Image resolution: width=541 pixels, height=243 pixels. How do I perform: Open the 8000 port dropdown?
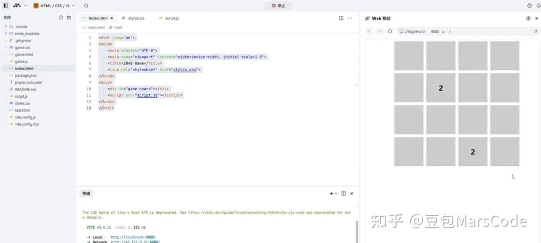tap(437, 32)
